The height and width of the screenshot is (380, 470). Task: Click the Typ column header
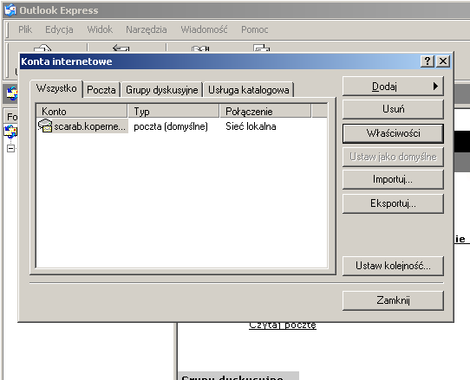point(173,112)
